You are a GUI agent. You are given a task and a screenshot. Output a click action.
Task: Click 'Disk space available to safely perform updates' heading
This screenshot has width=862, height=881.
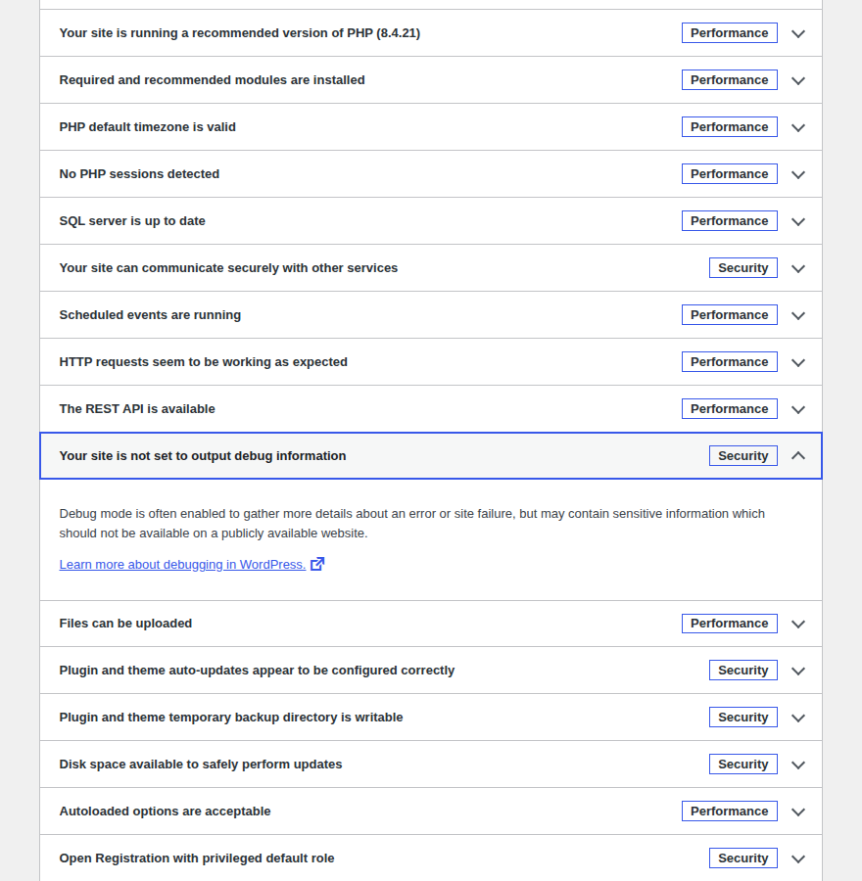[201, 765]
